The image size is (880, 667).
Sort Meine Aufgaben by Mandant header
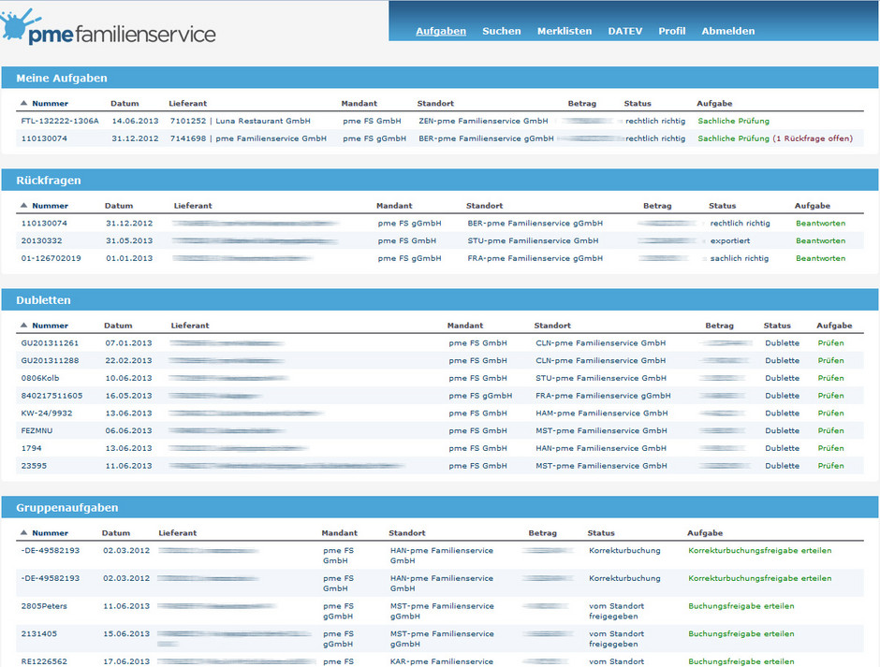tap(359, 103)
